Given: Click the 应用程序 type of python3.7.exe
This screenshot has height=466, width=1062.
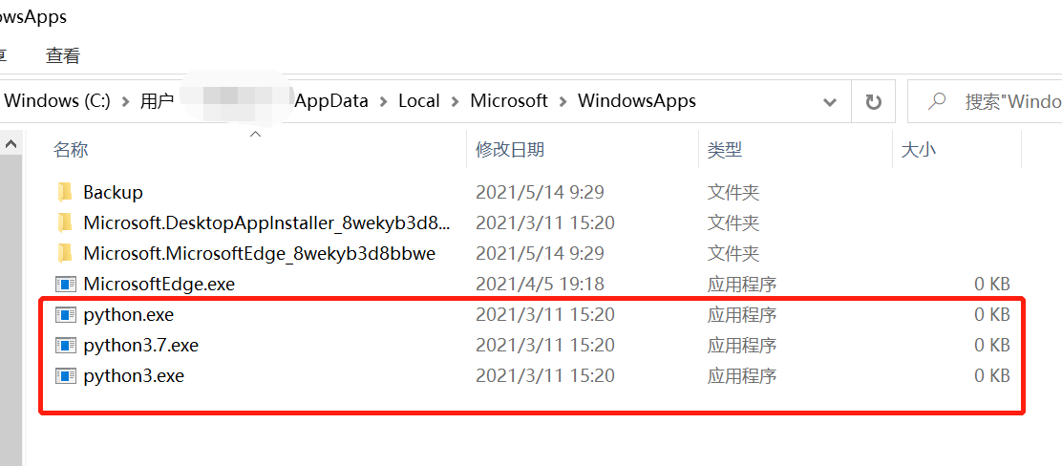Looking at the screenshot, I should coord(742,346).
